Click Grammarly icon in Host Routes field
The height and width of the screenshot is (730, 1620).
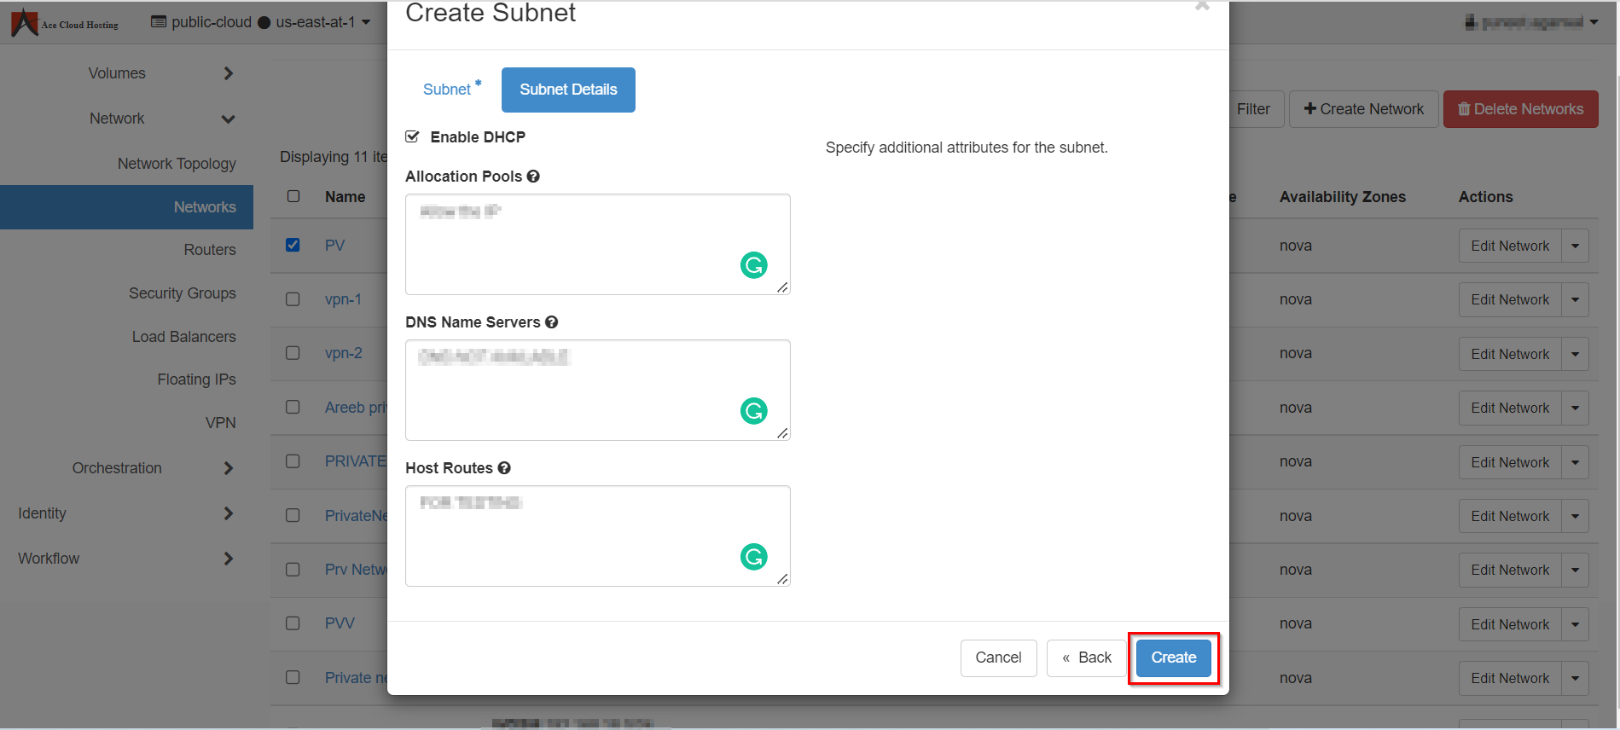[x=753, y=557]
